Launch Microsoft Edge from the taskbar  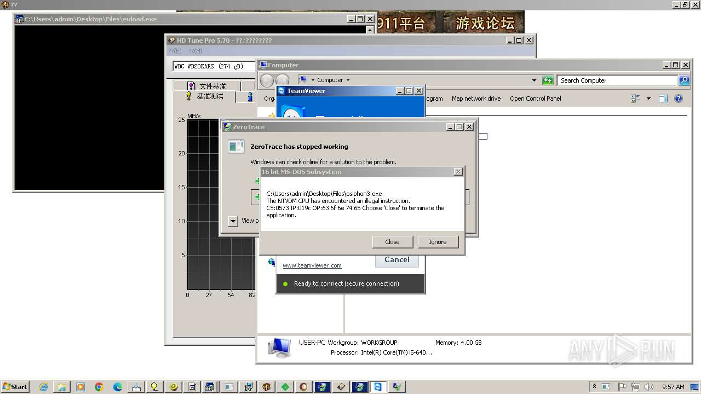(x=118, y=387)
